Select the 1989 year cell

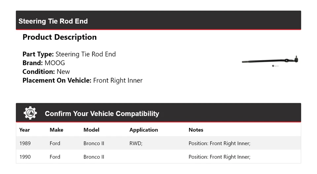25,143
